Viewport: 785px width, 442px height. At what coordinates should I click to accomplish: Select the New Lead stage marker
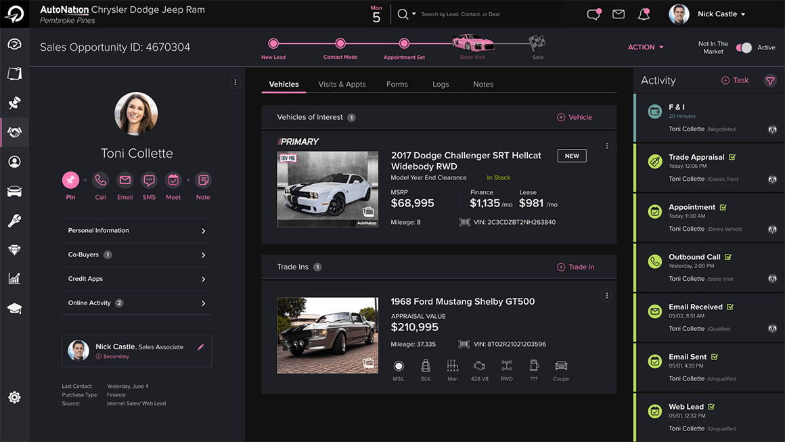(273, 43)
